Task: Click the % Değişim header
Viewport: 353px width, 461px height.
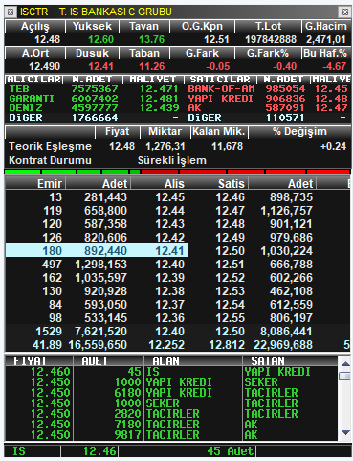Action: point(299,132)
